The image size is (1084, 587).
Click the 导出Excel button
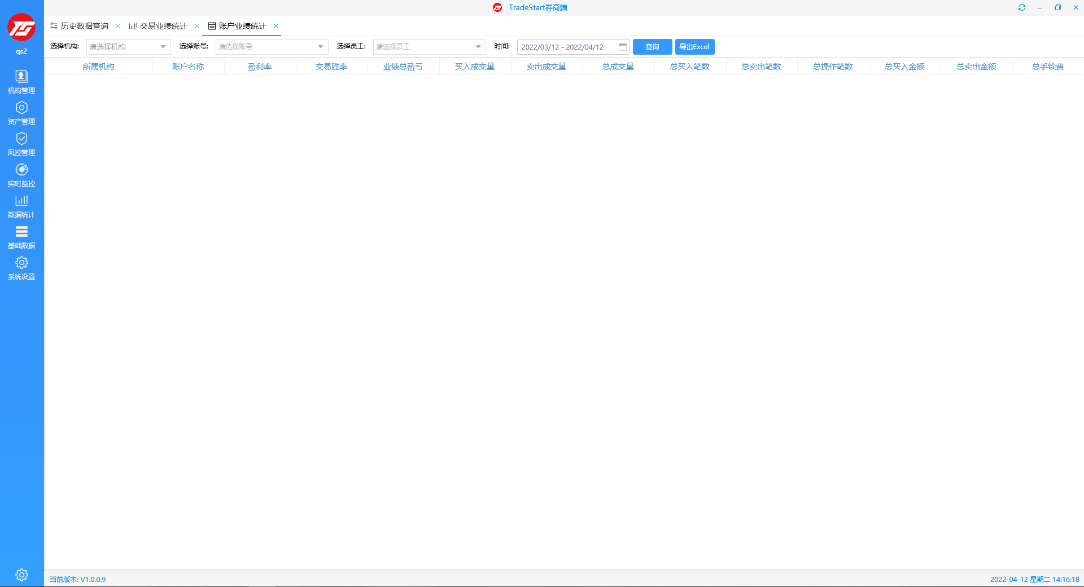(694, 47)
